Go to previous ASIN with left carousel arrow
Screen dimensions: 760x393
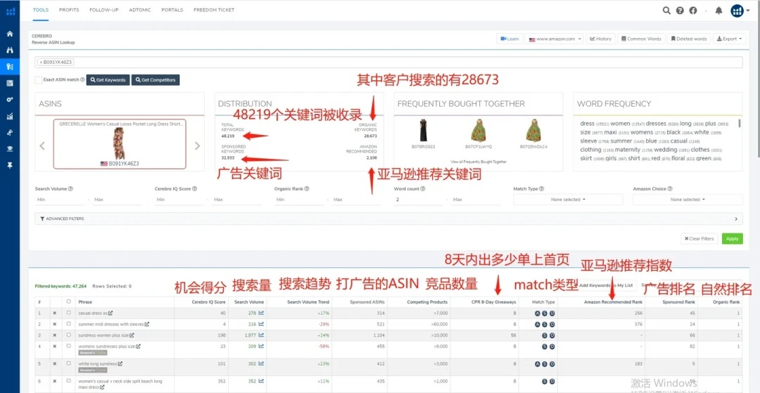coord(42,146)
